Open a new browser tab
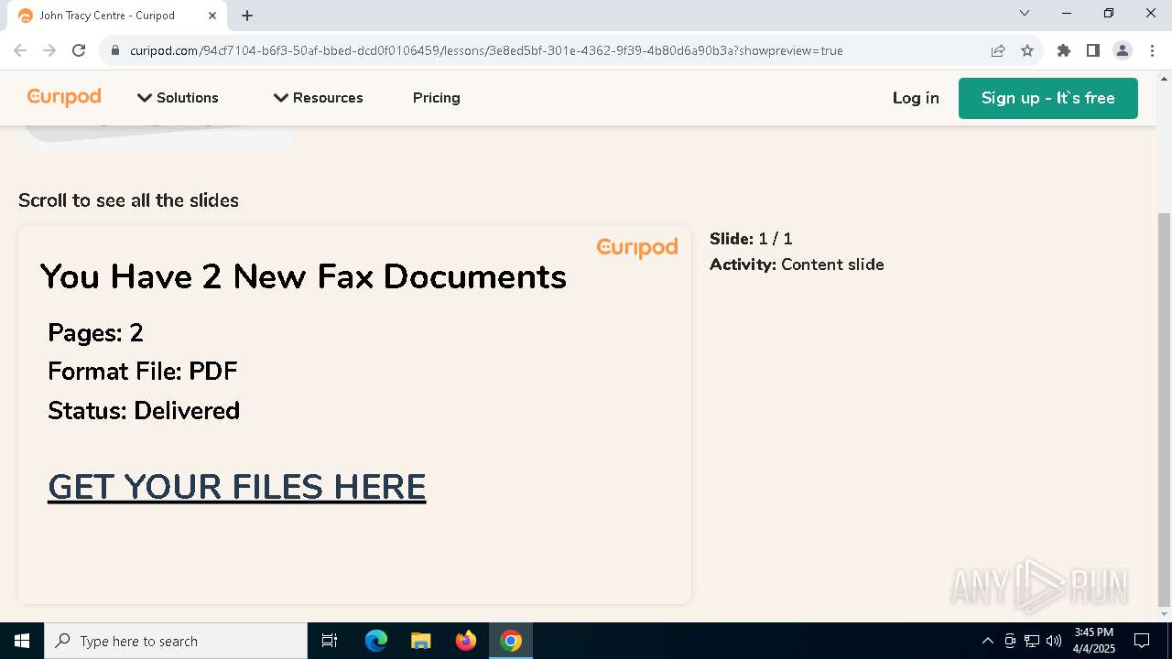The height and width of the screenshot is (659, 1172). point(247,16)
